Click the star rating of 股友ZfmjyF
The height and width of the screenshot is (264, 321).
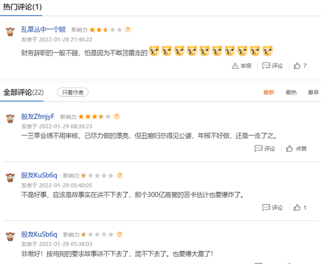[x=95, y=117]
